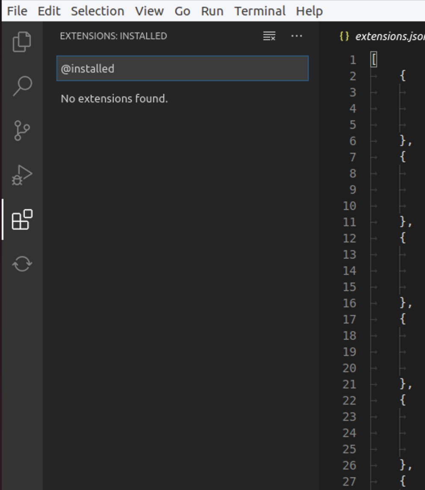Click the closing brace on line 26

tap(403, 465)
